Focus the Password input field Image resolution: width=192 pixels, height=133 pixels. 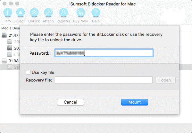[104, 53]
